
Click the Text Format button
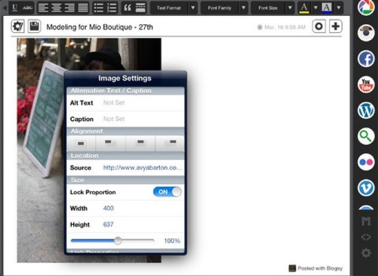click(x=169, y=8)
